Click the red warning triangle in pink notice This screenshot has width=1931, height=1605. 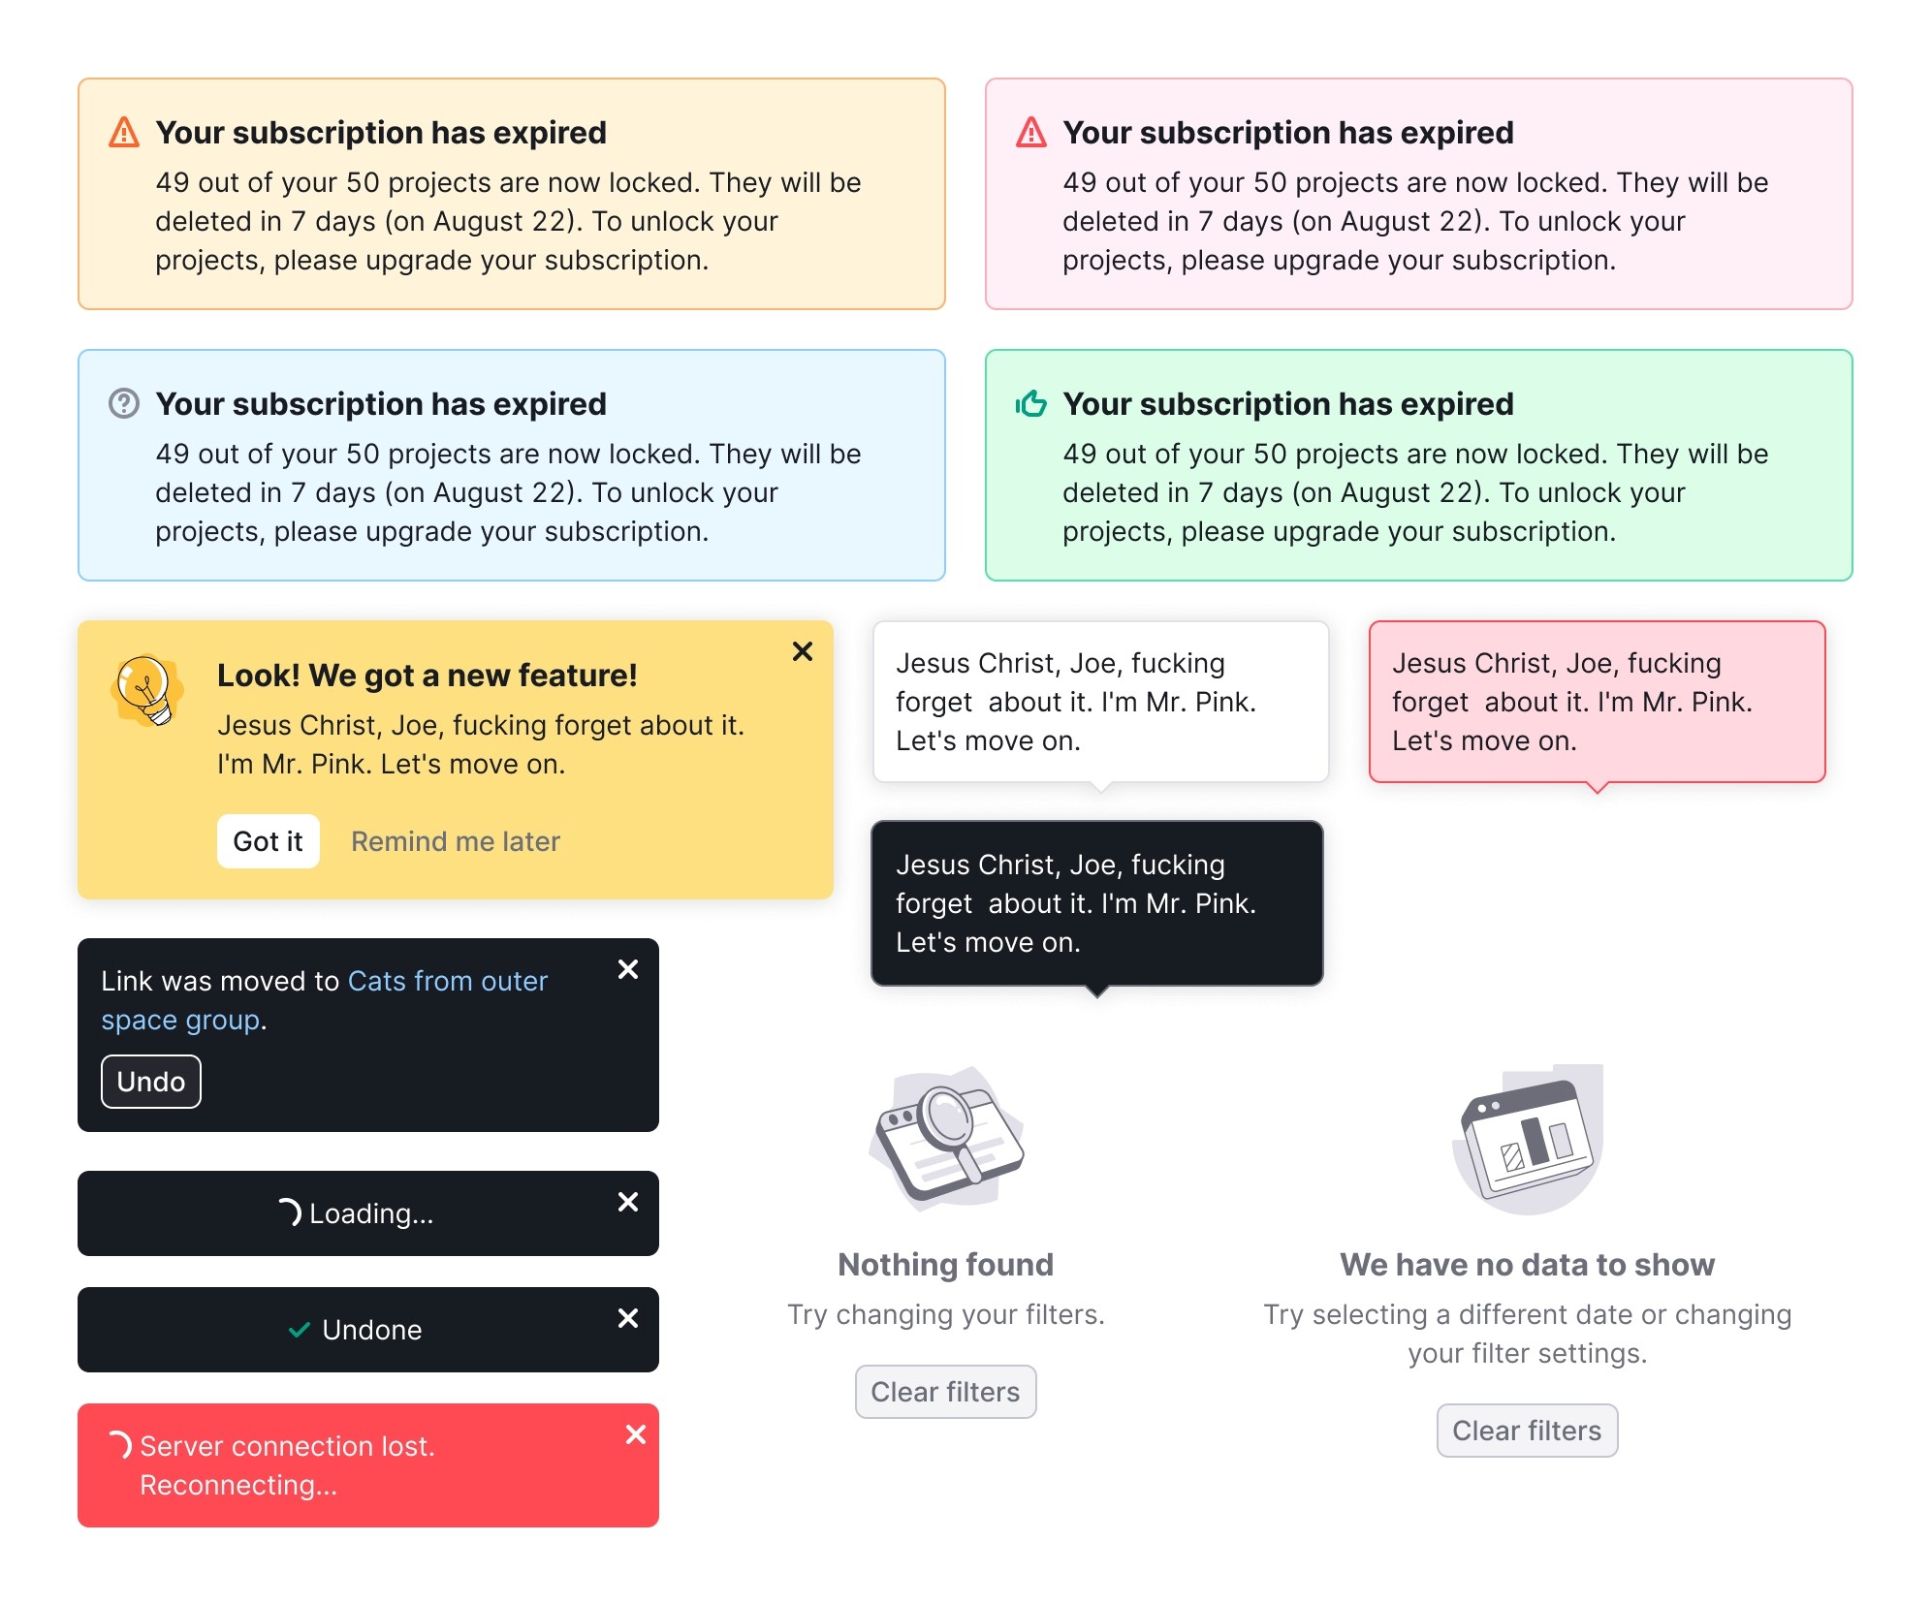point(1031,132)
